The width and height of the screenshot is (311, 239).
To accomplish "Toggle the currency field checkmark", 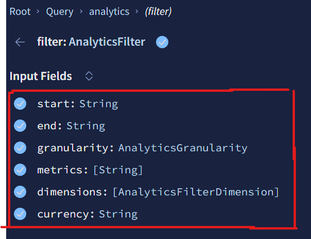I will click(20, 214).
